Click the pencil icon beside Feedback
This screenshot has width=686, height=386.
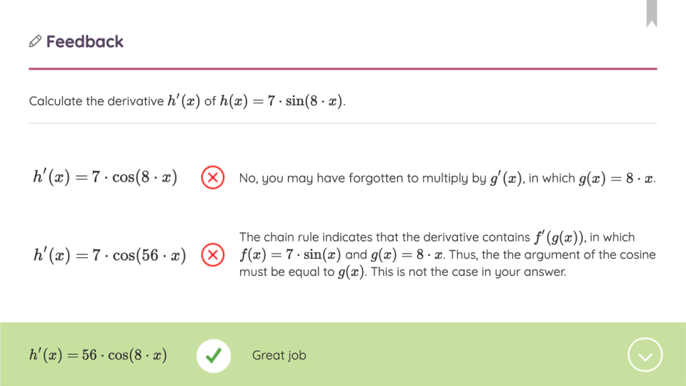click(35, 41)
